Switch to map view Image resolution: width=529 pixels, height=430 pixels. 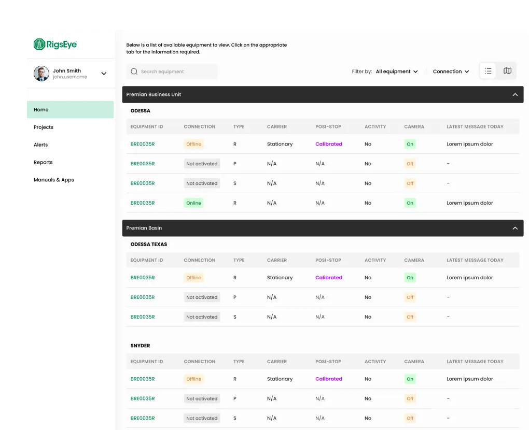[507, 70]
